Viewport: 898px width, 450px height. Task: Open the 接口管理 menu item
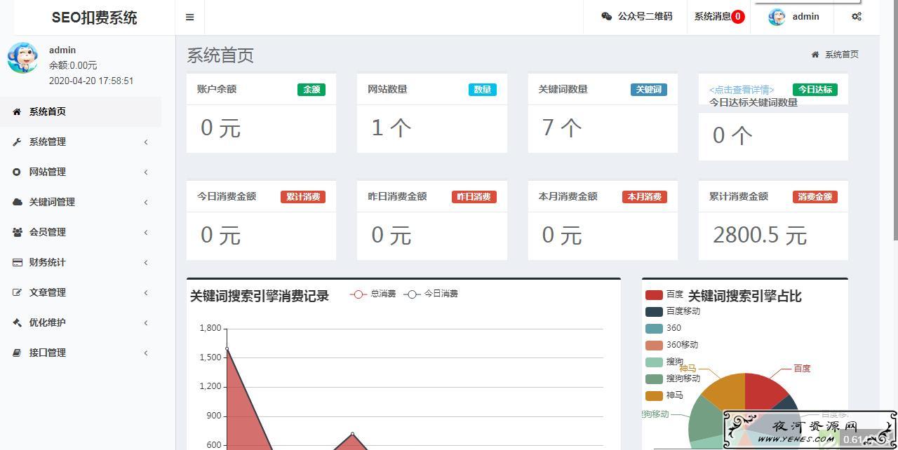(81, 353)
